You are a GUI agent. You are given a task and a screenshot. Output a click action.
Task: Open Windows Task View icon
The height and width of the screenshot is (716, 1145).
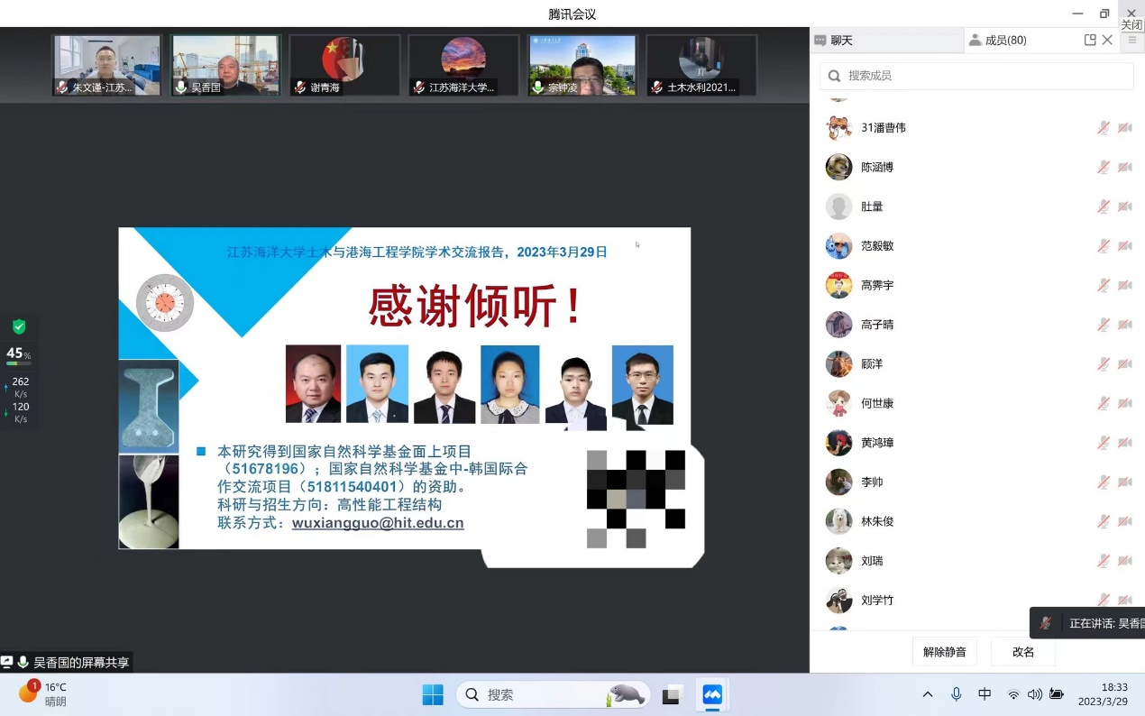coord(671,694)
